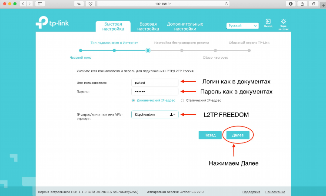Toggle the Safari sidebar button
Viewport: 326px width, 196px height.
click(x=40, y=4)
